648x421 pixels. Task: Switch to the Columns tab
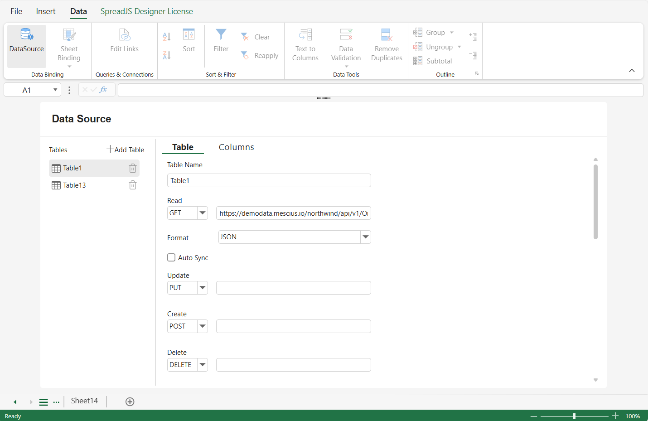pyautogui.click(x=236, y=147)
